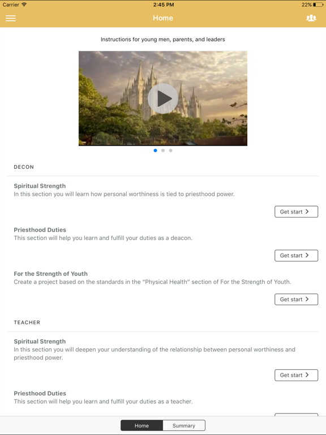
Task: Select the Home tab at bottom
Action: (141, 425)
